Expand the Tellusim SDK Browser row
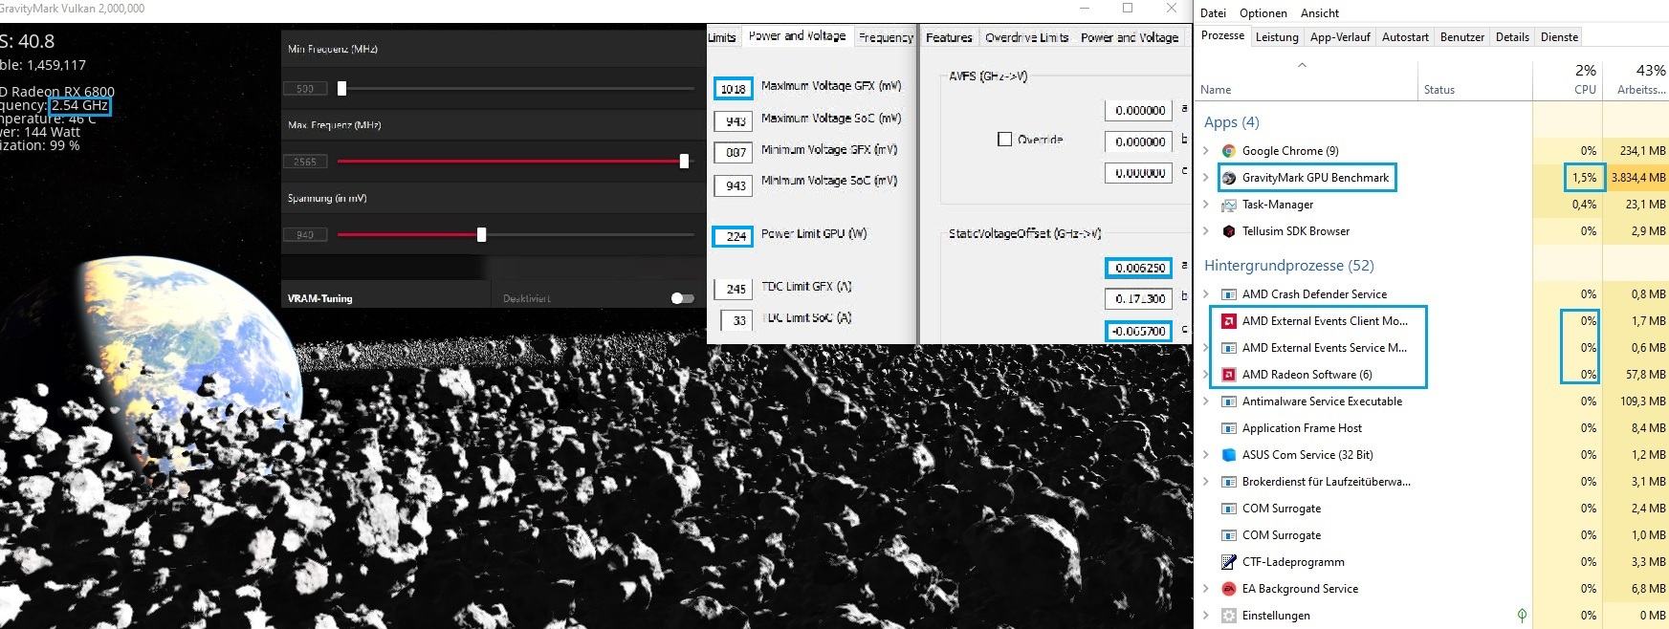 1206,231
